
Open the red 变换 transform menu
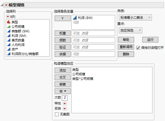pyautogui.click(x=65, y=108)
